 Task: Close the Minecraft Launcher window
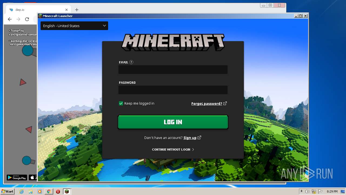[x=305, y=16]
